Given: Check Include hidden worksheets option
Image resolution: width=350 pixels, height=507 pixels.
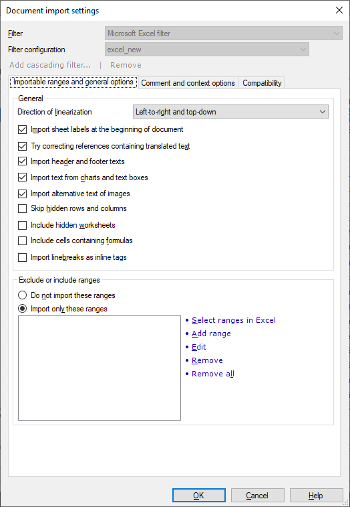Looking at the screenshot, I should pyautogui.click(x=22, y=225).
